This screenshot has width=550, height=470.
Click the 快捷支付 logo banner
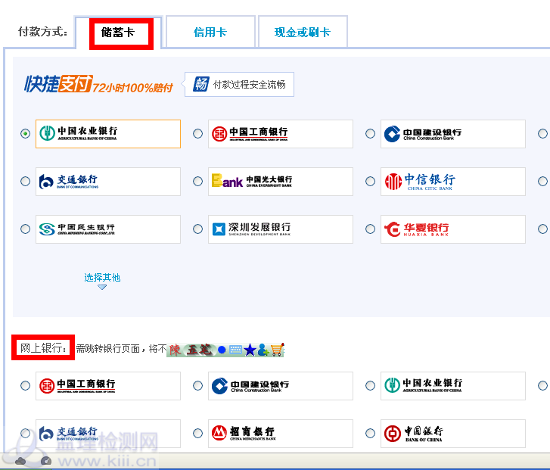58,84
